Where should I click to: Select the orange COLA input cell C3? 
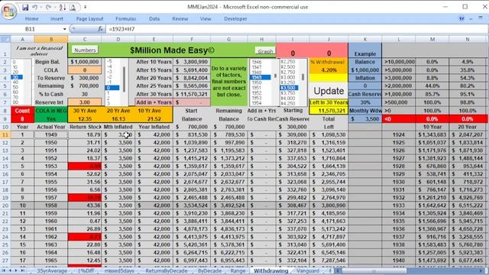point(85,70)
